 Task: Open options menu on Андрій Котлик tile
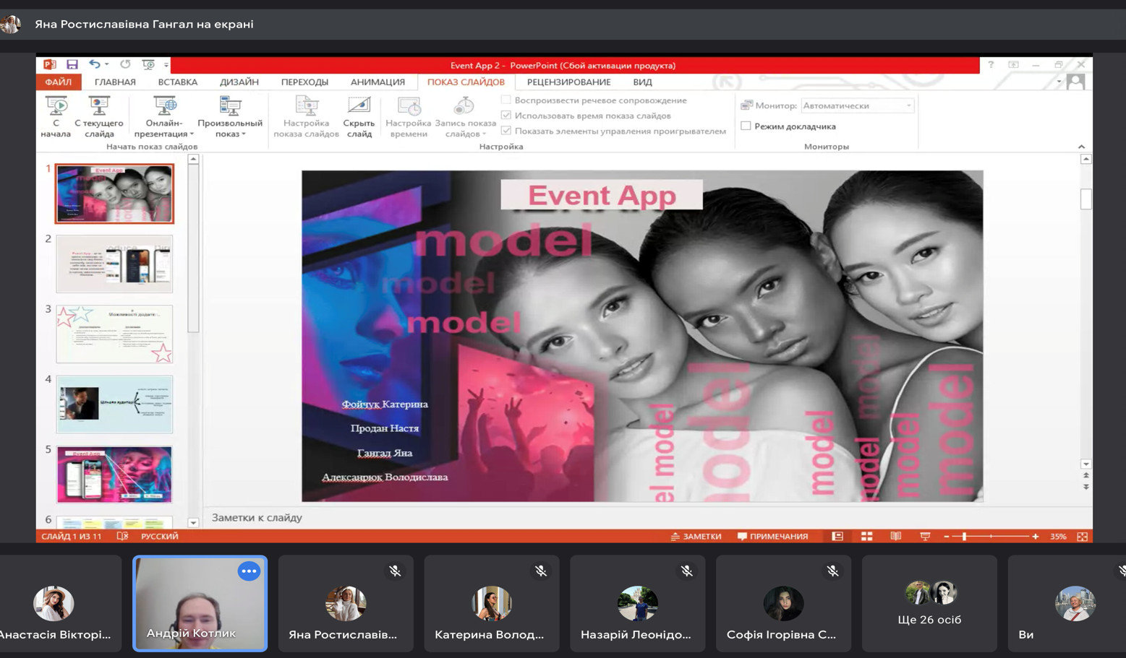point(249,571)
